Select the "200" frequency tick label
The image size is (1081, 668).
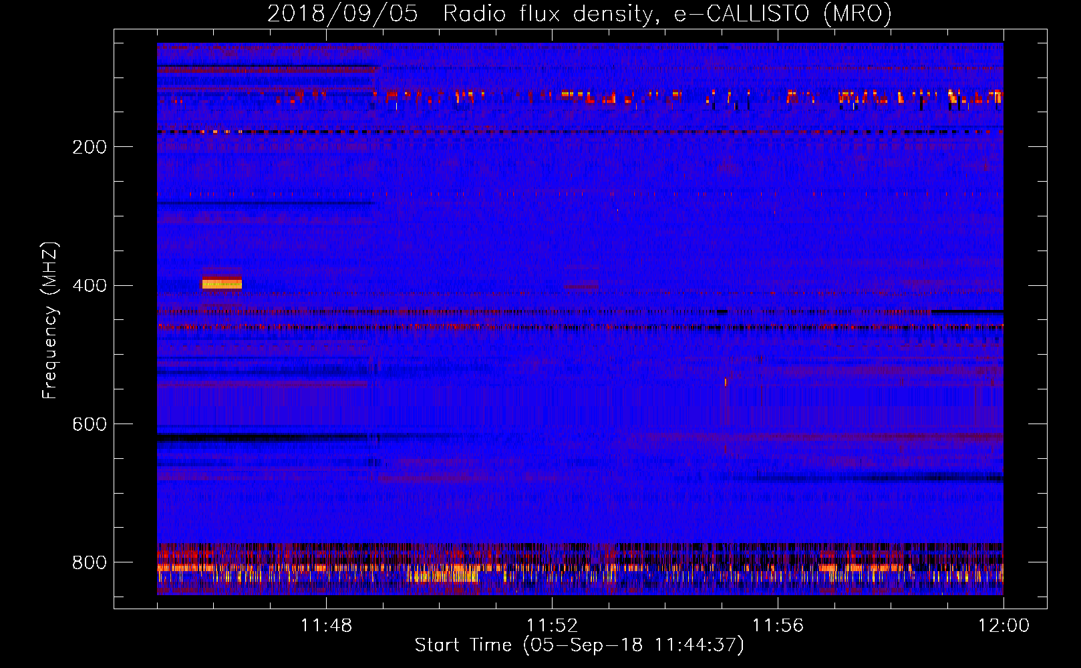(90, 147)
